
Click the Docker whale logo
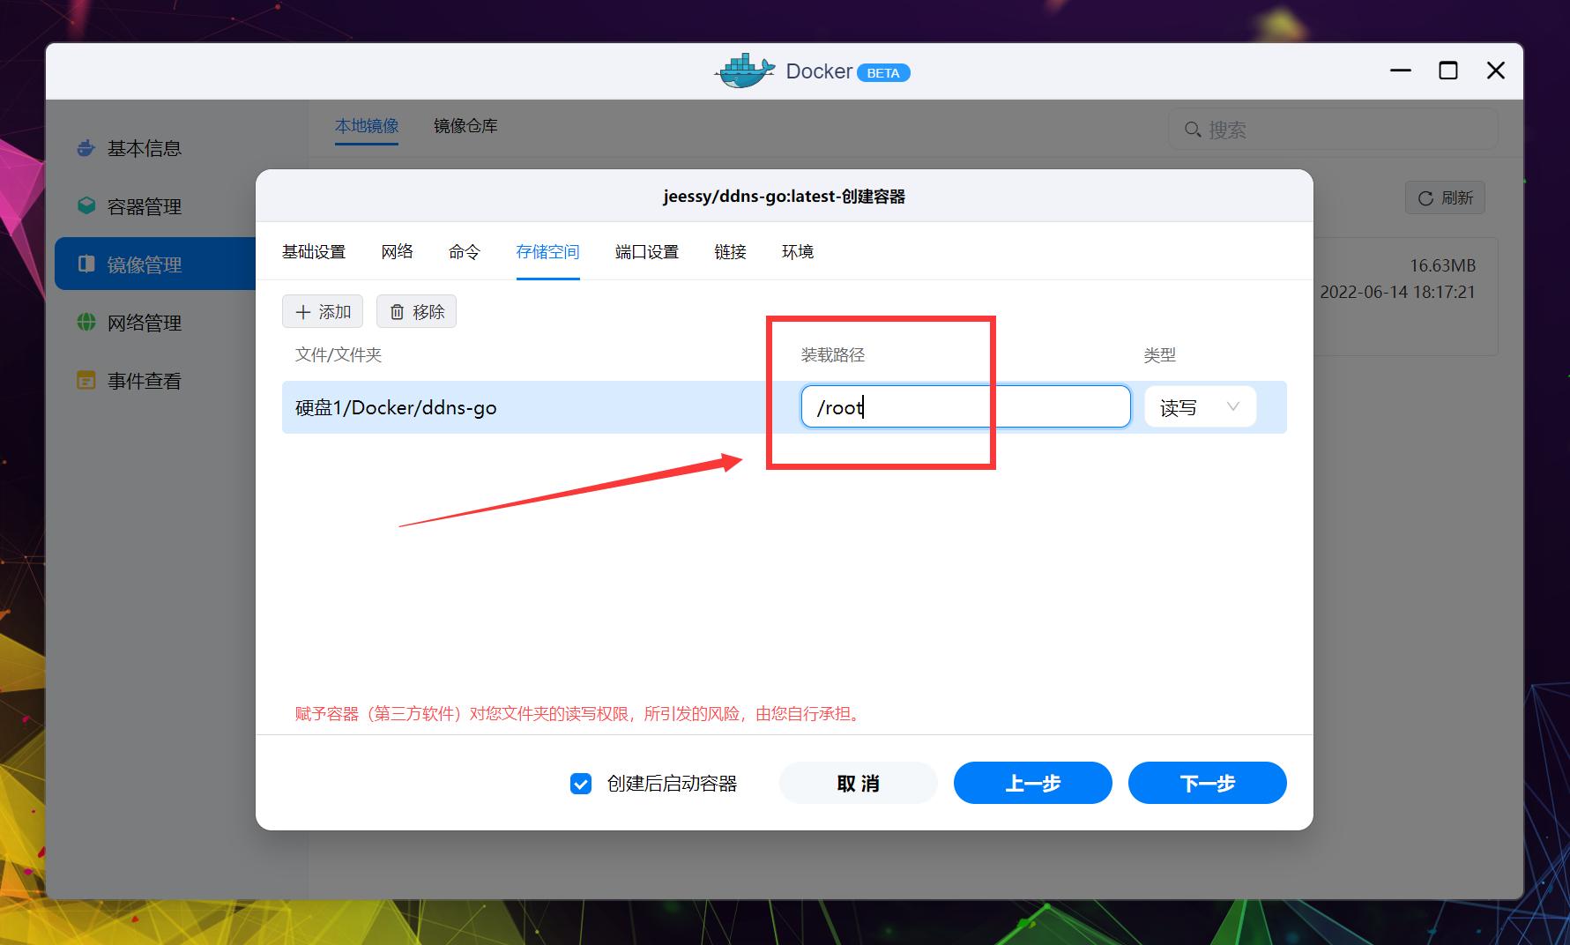pyautogui.click(x=743, y=70)
